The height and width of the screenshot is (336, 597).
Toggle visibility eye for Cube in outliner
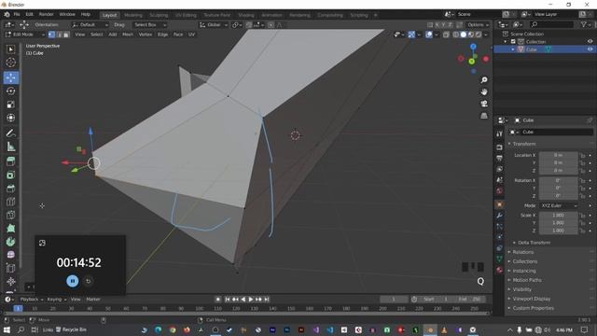click(x=590, y=49)
